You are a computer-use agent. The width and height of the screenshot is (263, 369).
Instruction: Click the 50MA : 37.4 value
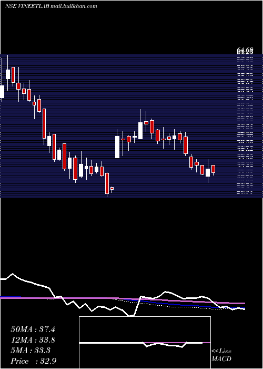33,329
